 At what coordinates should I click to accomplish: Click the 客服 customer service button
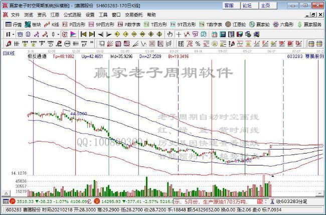pyautogui.click(x=231, y=5)
